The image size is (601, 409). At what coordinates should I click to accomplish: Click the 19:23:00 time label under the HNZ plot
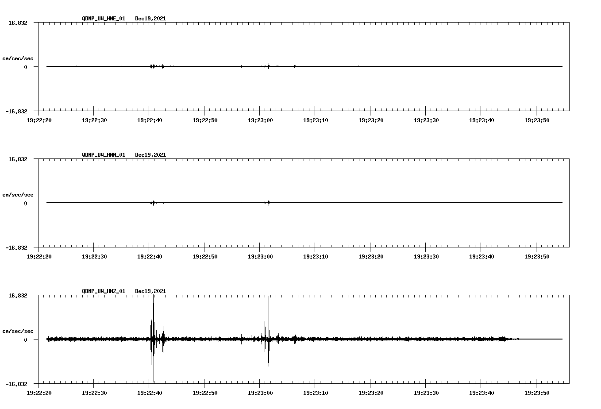pos(260,393)
